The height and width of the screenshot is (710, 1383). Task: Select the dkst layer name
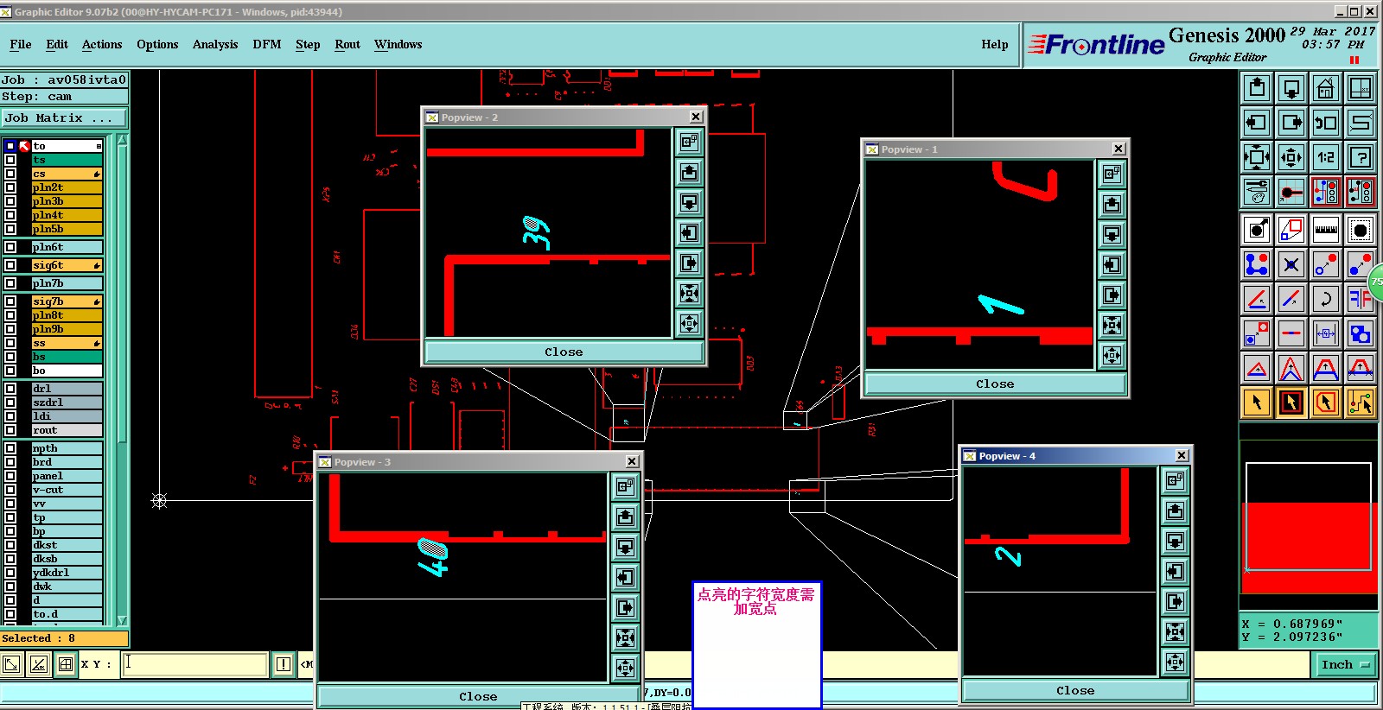67,545
